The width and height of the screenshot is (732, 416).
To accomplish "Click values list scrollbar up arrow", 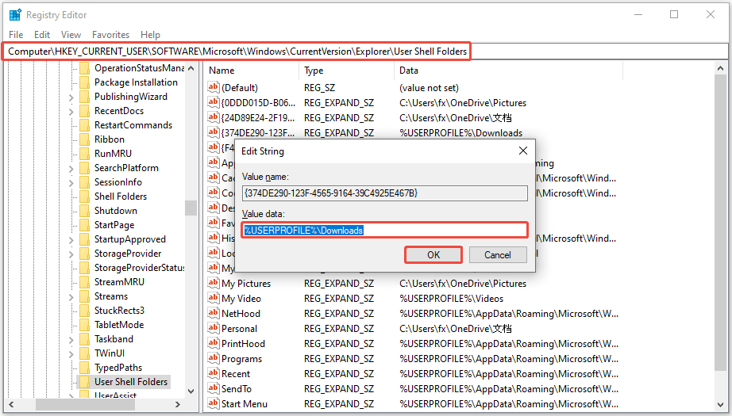I will 720,68.
